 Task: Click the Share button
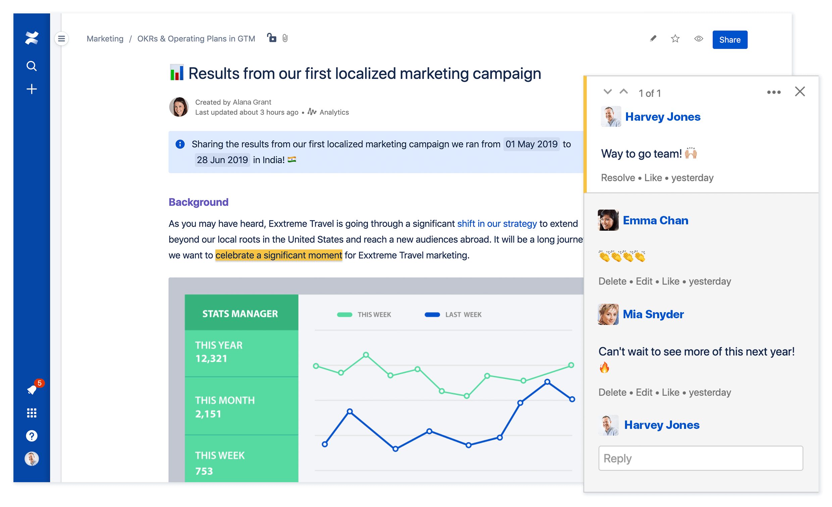[730, 39]
